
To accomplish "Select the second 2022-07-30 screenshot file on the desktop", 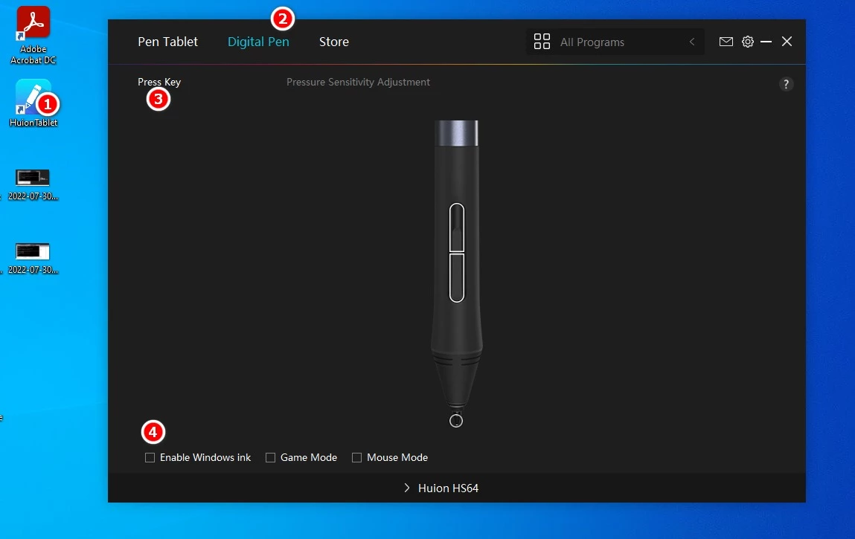I will (x=33, y=258).
